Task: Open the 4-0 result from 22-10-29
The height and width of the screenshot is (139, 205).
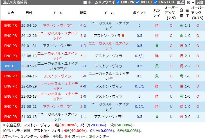Action: pyautogui.click(x=83, y=86)
